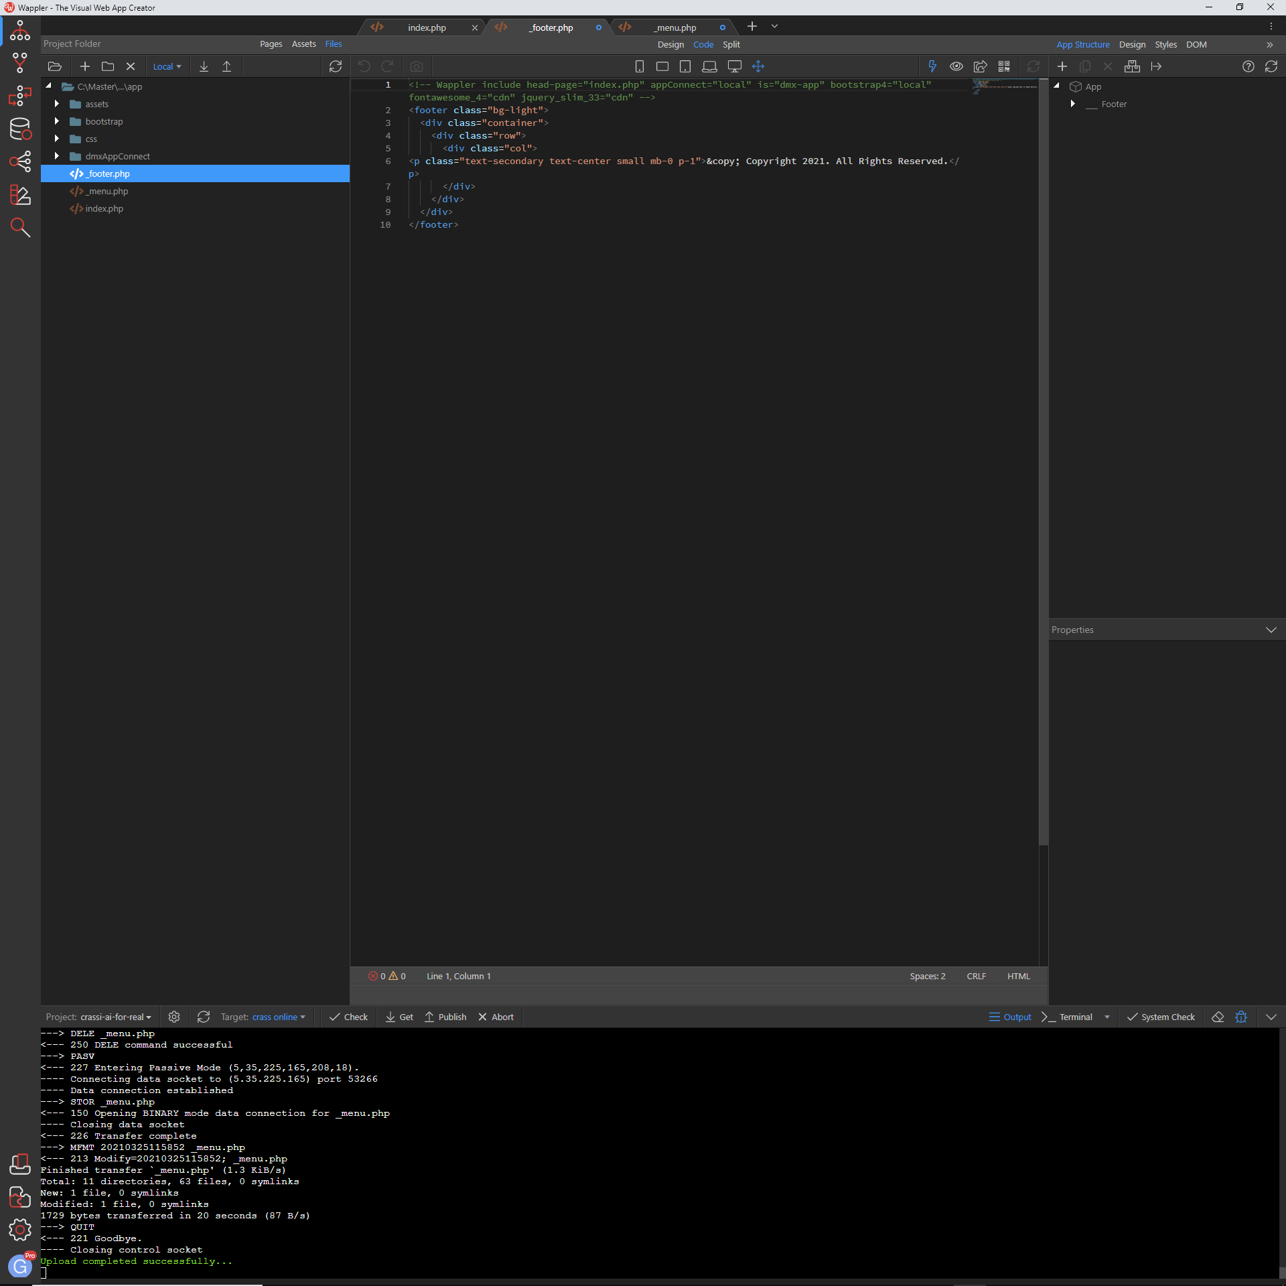This screenshot has width=1286, height=1286.
Task: Open the Terminal panel
Action: [1067, 1017]
